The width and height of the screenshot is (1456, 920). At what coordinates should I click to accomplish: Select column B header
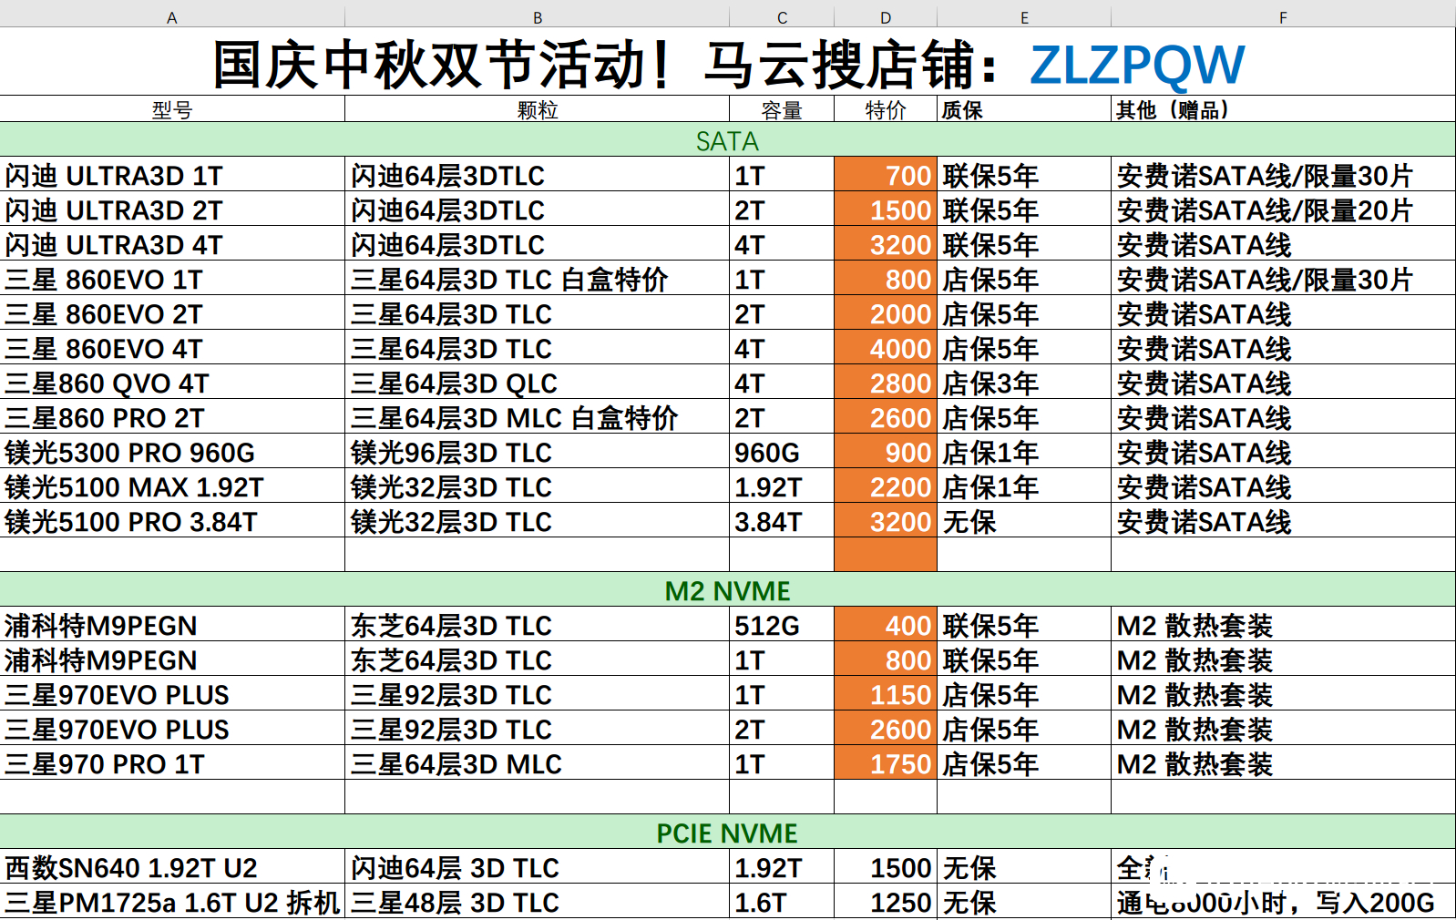pyautogui.click(x=537, y=17)
